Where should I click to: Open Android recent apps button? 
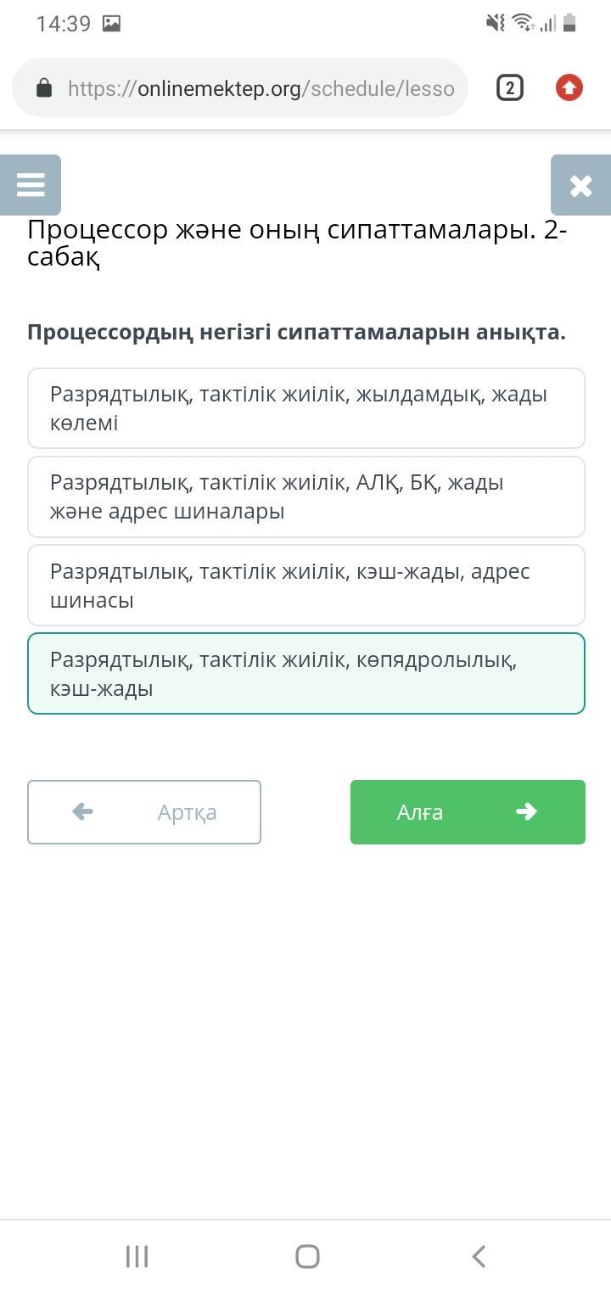click(x=137, y=1256)
